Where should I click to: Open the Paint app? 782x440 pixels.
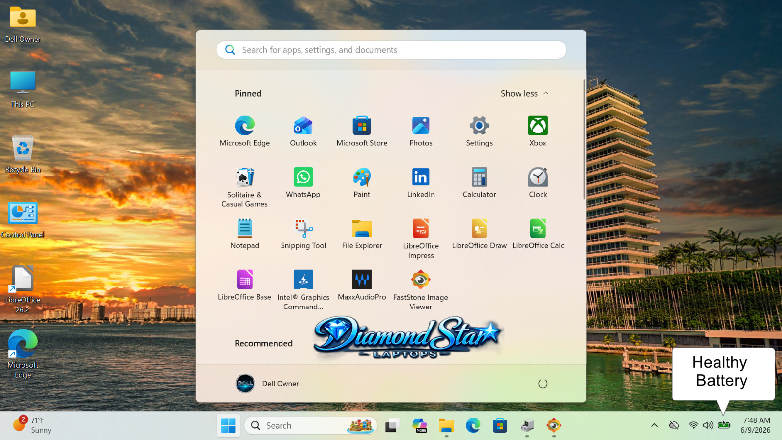click(x=362, y=182)
